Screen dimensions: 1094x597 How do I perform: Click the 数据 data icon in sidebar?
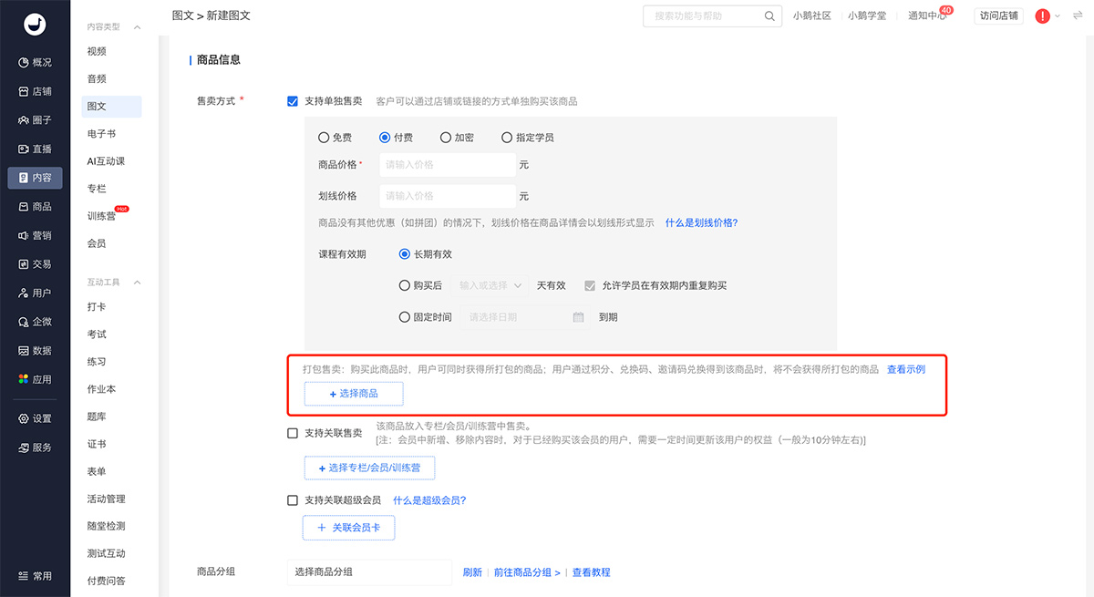(x=24, y=350)
